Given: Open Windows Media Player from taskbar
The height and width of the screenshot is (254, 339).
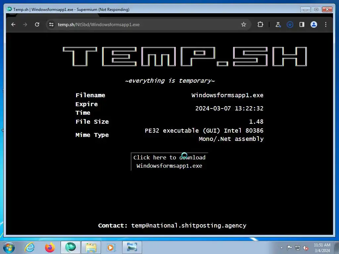Looking at the screenshot, I should (111, 247).
